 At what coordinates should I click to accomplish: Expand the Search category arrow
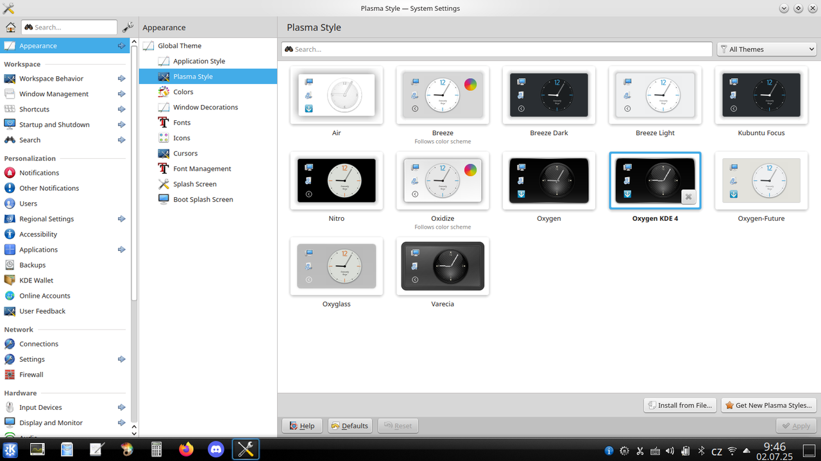tap(121, 140)
